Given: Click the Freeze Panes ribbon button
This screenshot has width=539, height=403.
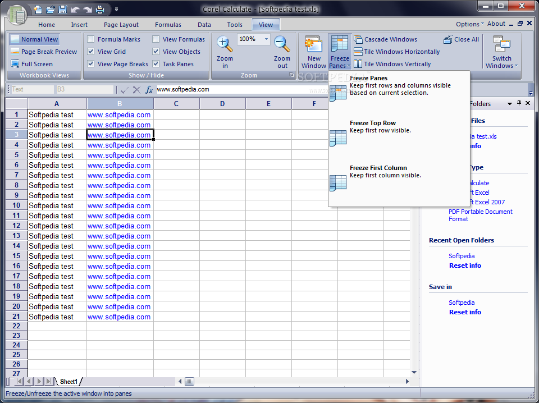Looking at the screenshot, I should pos(340,52).
